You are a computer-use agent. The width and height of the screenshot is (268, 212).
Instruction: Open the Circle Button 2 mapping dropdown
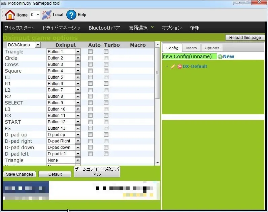[64, 58]
